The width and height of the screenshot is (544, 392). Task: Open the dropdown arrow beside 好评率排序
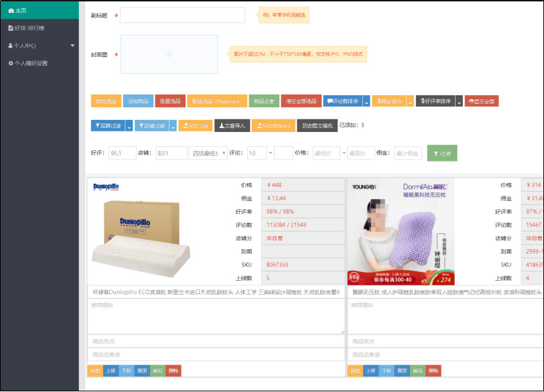[x=459, y=101]
